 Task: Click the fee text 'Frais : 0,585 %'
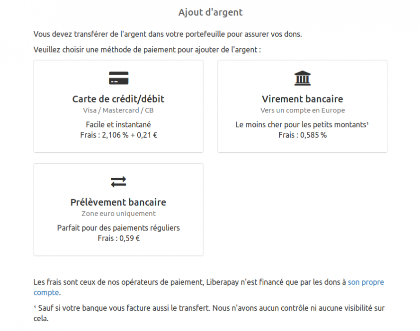[x=302, y=135]
